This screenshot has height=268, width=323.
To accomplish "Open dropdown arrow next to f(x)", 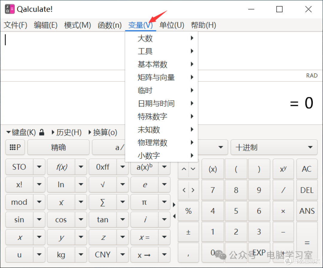I will tap(81, 167).
